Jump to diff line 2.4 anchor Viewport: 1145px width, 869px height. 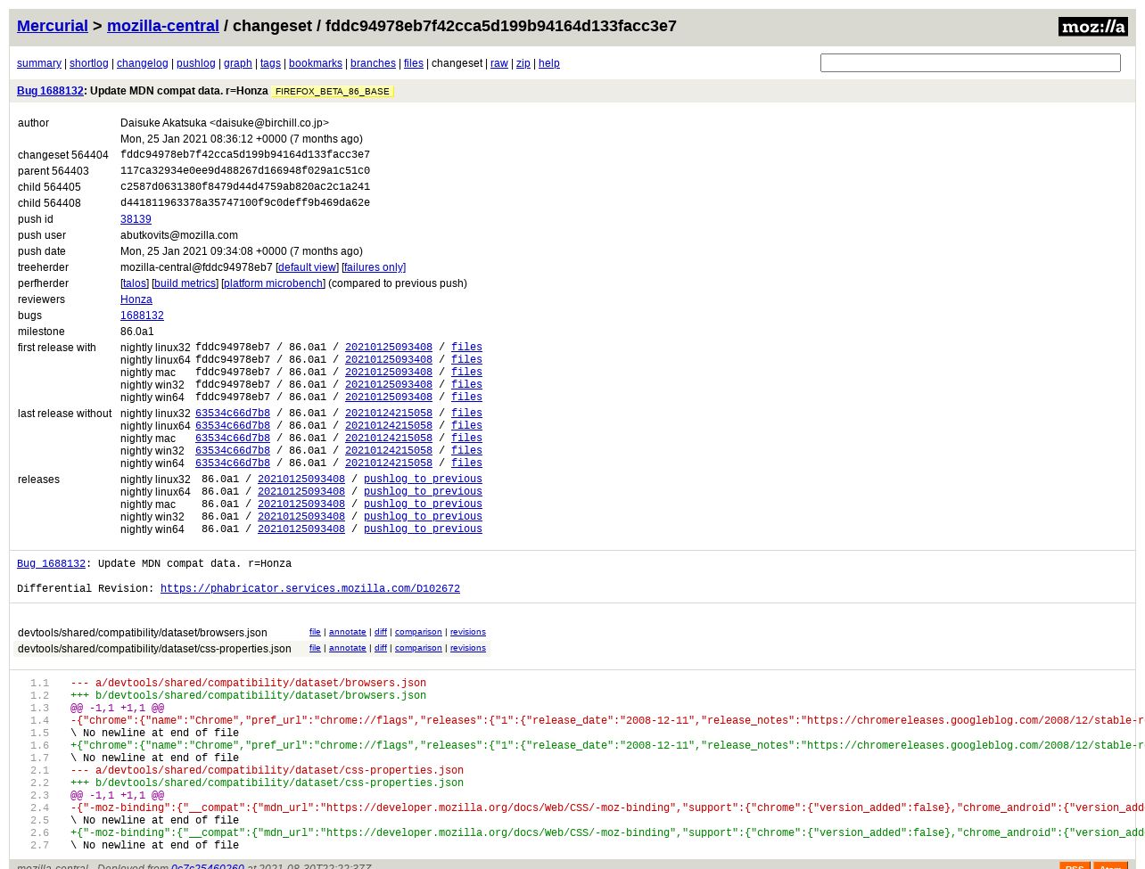pos(39,808)
